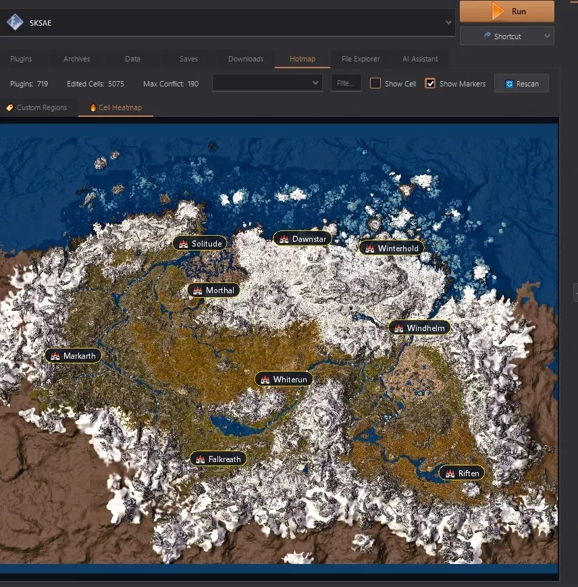This screenshot has width=578, height=587.
Task: Uncheck the Show Markers checkbox
Action: (x=430, y=83)
